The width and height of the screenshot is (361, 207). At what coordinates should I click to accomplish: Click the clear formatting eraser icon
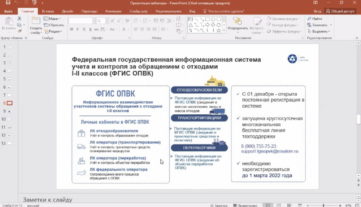pyautogui.click(x=127, y=21)
